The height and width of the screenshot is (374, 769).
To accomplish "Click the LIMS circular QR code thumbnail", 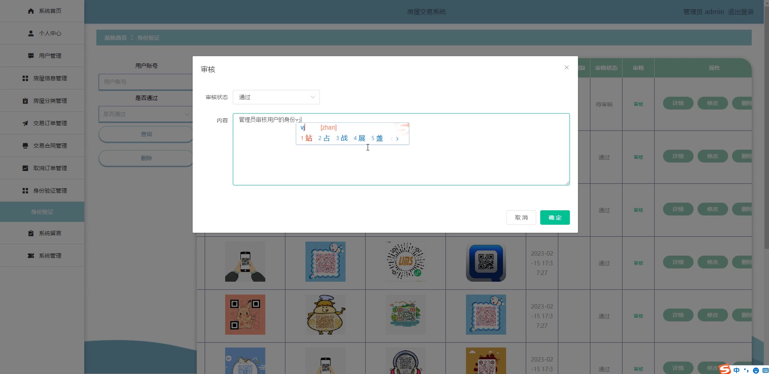I will (406, 262).
